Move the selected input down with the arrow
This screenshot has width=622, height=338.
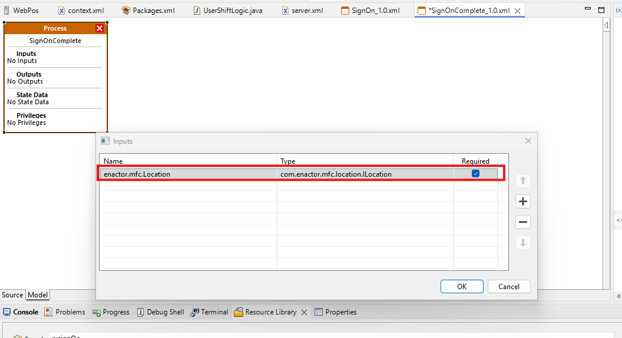[523, 243]
